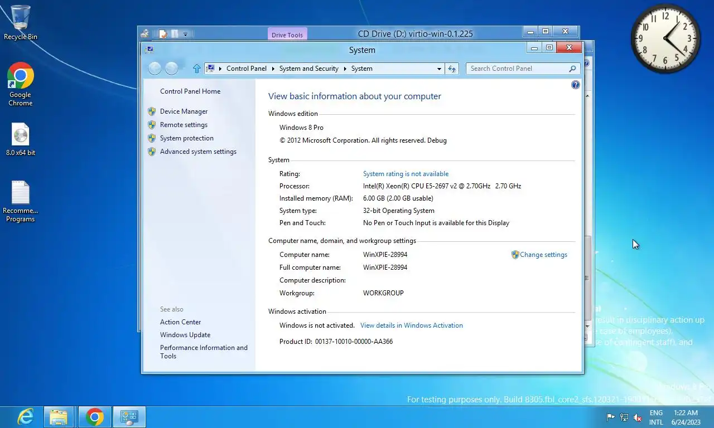This screenshot has height=428, width=714.
Task: Open Performance Information and Tools
Action: (204, 352)
